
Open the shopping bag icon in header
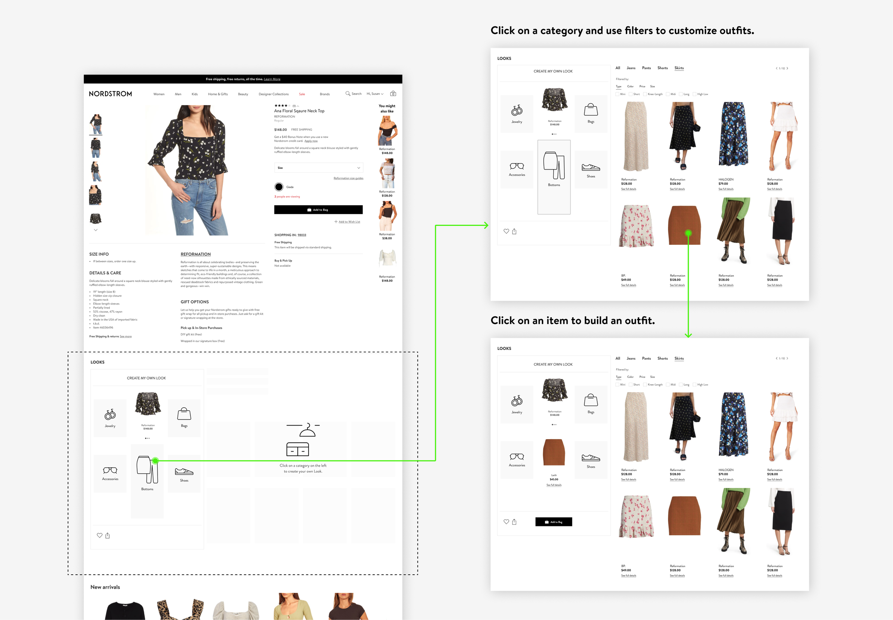[393, 93]
